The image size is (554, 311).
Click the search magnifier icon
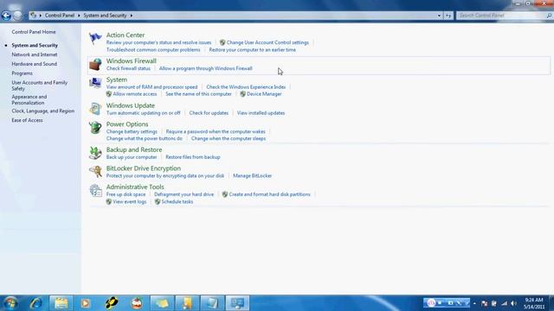pos(549,16)
